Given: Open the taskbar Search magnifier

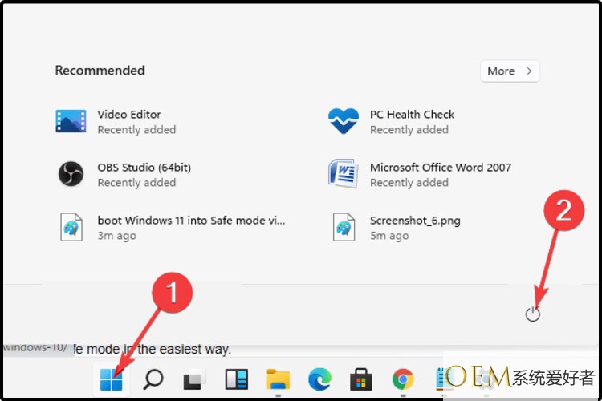Looking at the screenshot, I should point(153,379).
